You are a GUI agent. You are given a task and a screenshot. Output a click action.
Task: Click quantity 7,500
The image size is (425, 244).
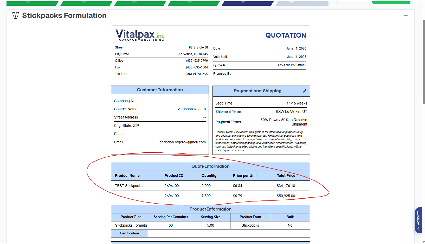[206, 196]
